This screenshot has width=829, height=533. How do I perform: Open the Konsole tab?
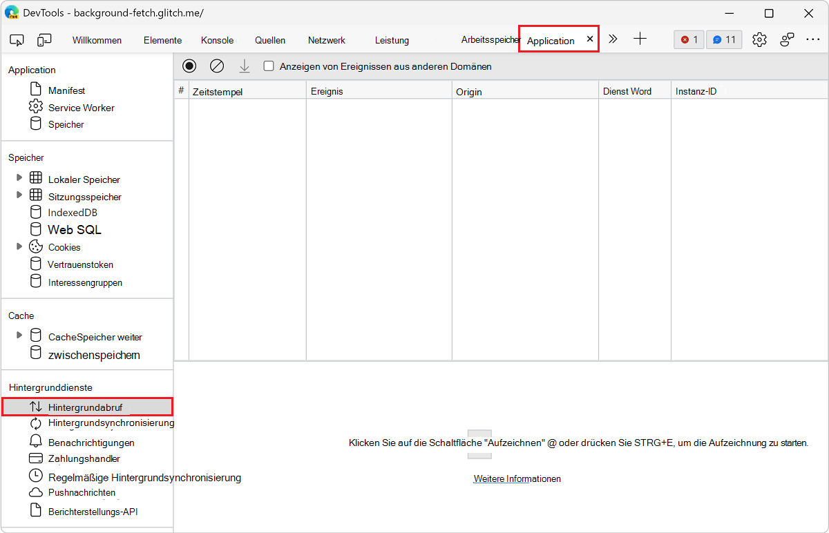(217, 40)
